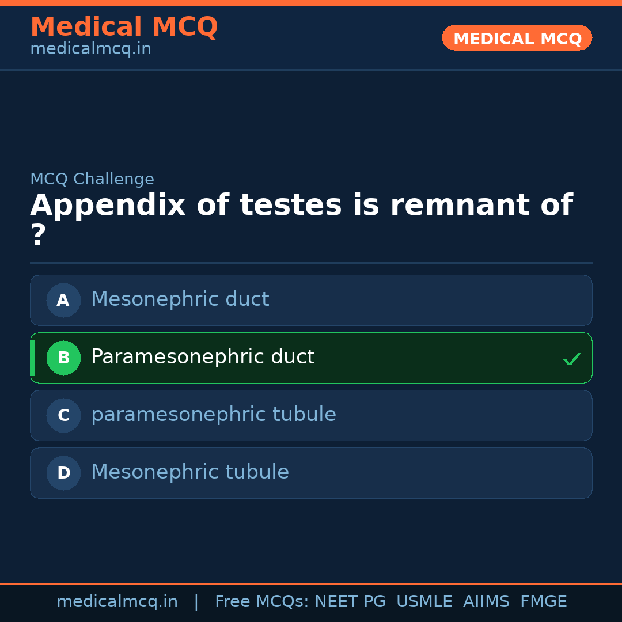Image resolution: width=622 pixels, height=622 pixels.
Task: Click the green checkmark on option B
Action: coord(571,358)
